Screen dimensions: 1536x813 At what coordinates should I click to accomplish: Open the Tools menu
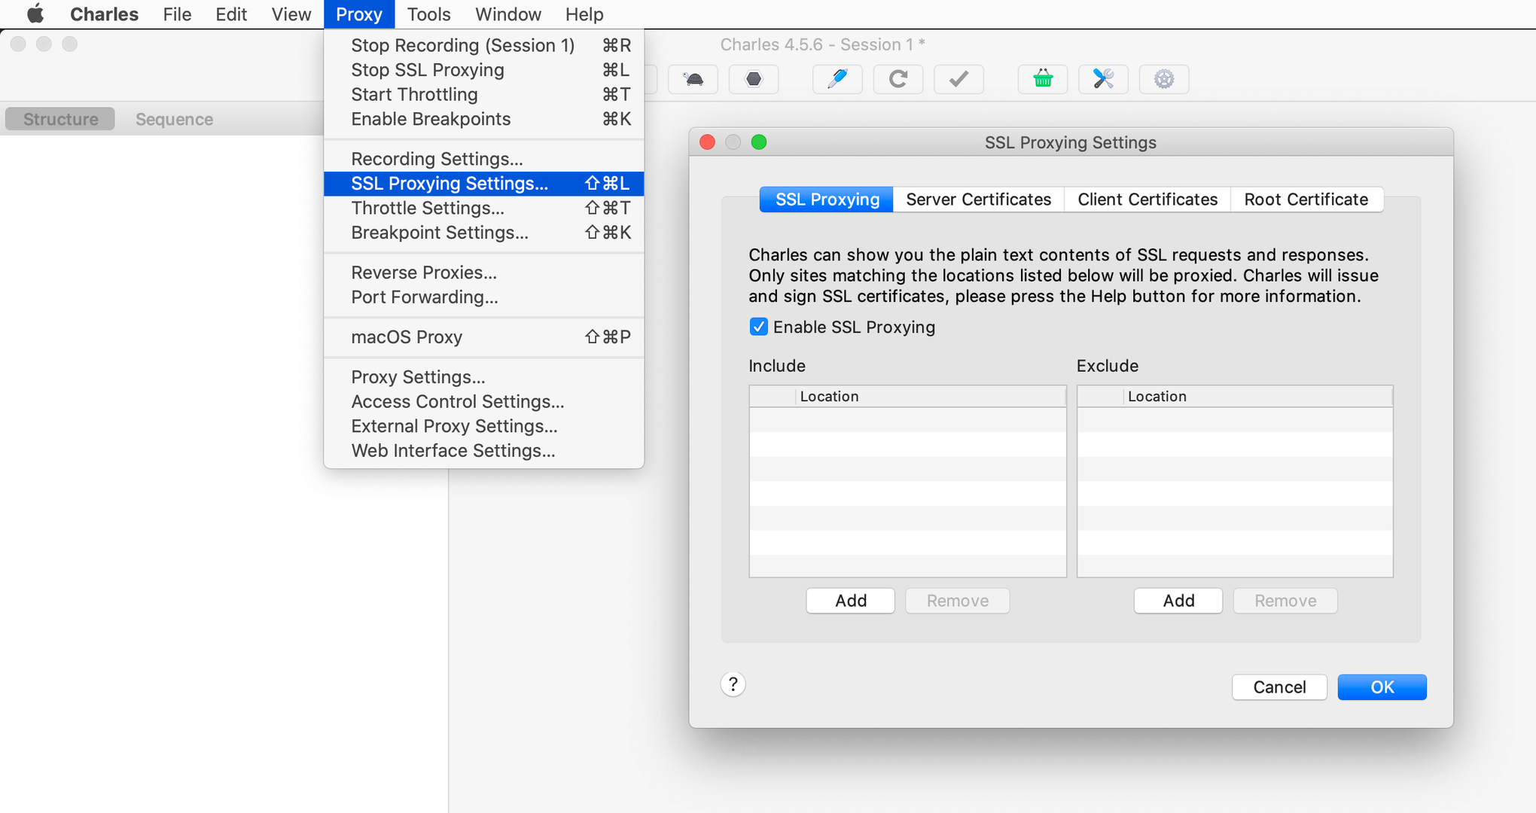coord(428,14)
